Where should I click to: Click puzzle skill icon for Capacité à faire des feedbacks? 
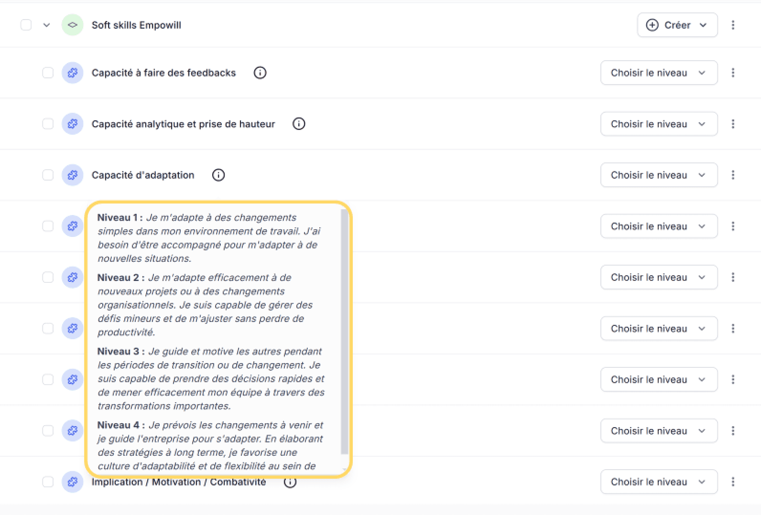pos(73,73)
